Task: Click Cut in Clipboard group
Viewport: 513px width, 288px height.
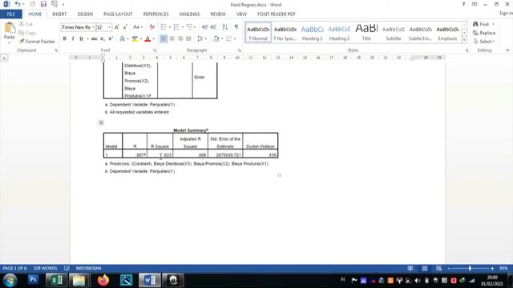Action: tap(26, 24)
